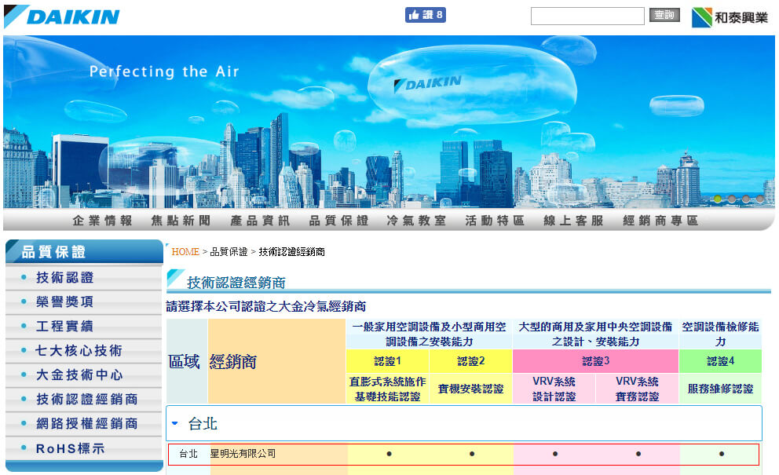Open the 產品資訊 menu
779x475 pixels.
(x=260, y=221)
